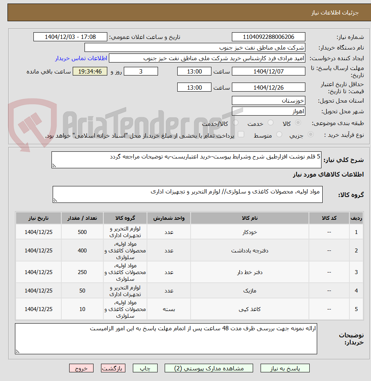Screen dimensions: 371x381
Task: Click the remaining days field showing 3
Action: (x=141, y=72)
